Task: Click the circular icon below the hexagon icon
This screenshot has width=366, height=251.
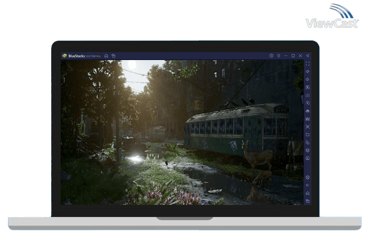Action: (308, 158)
